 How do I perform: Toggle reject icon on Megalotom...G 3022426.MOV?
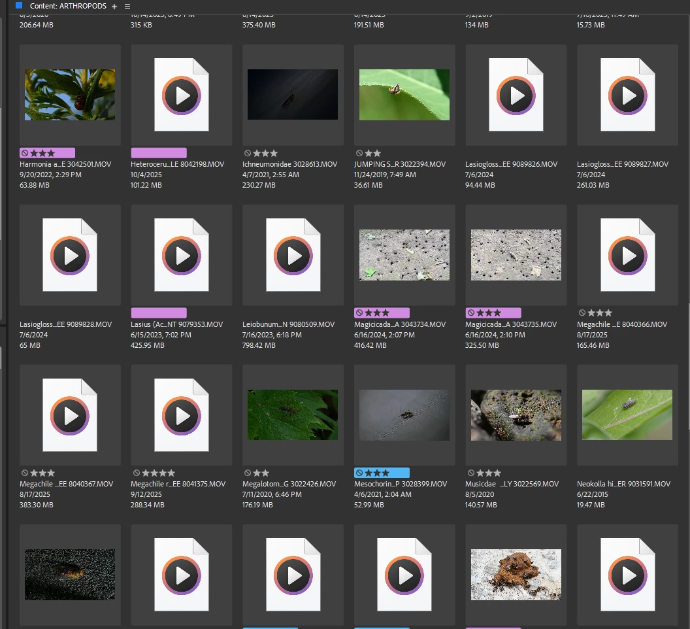point(248,473)
